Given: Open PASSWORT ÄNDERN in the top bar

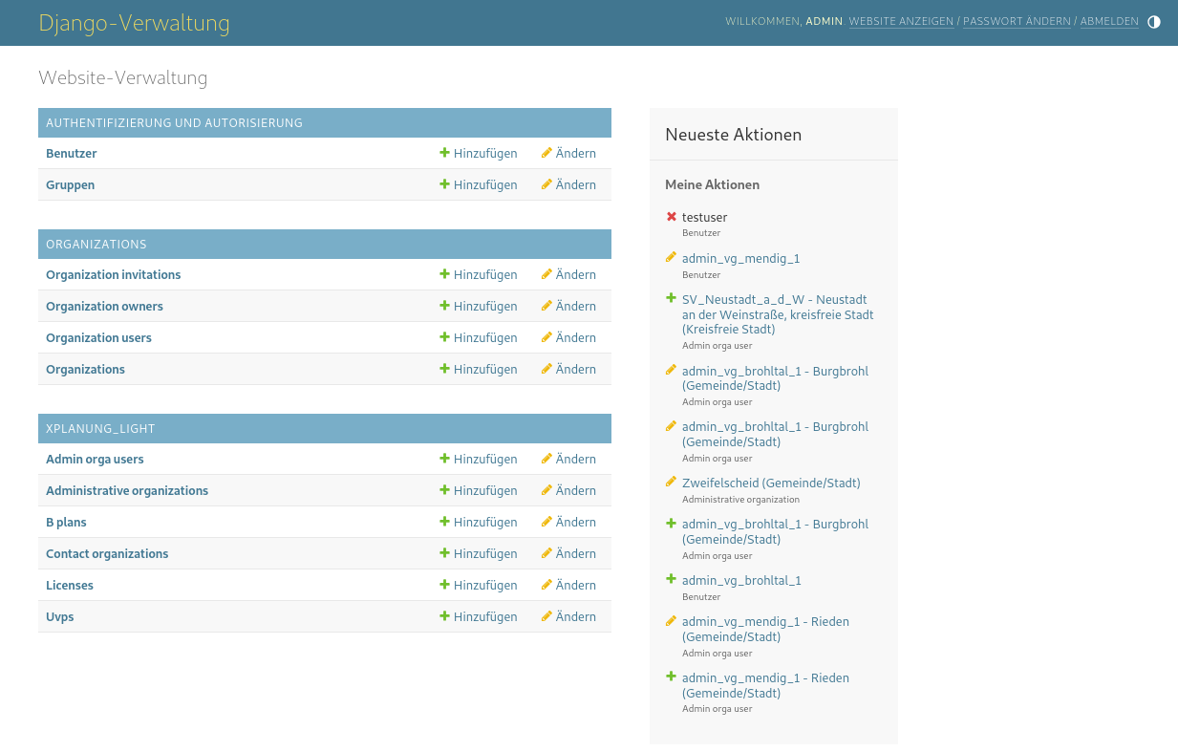Looking at the screenshot, I should 1016,21.
